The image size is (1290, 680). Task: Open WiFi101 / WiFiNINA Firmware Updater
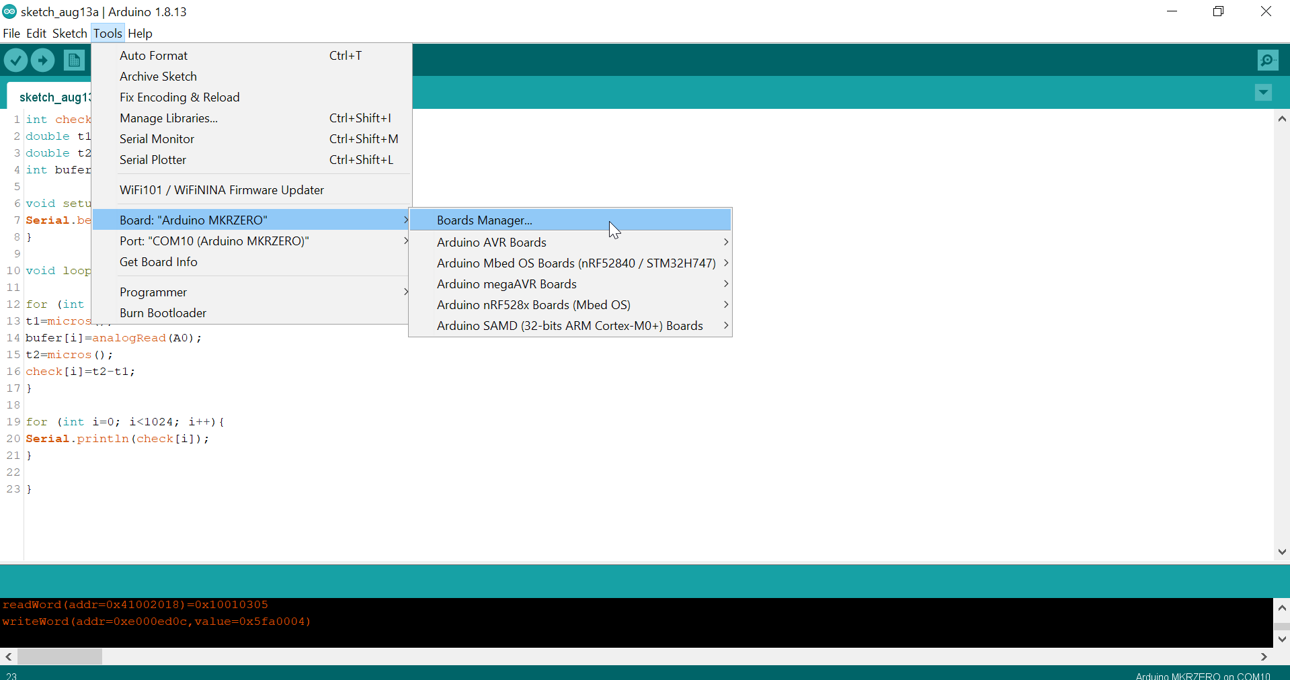click(x=252, y=190)
